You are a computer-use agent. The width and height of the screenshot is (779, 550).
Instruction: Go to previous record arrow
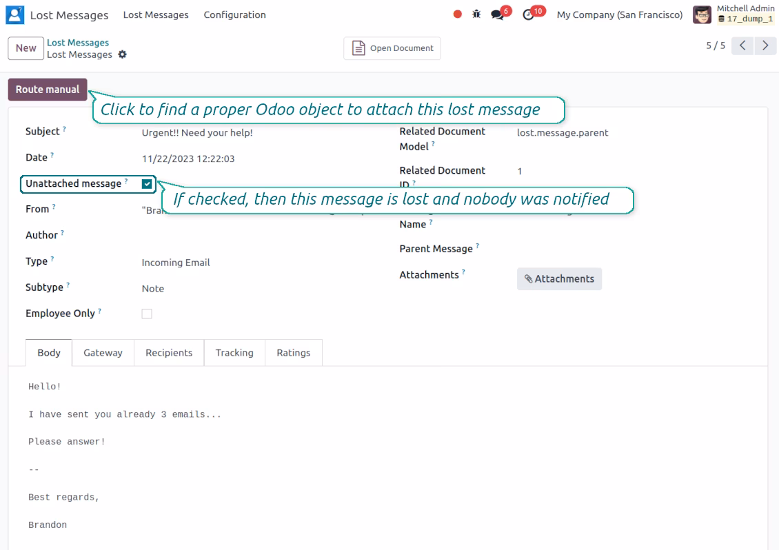click(x=742, y=45)
